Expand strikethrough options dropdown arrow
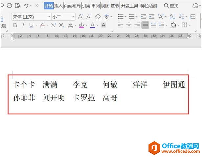202x157 pixels. click(47, 25)
